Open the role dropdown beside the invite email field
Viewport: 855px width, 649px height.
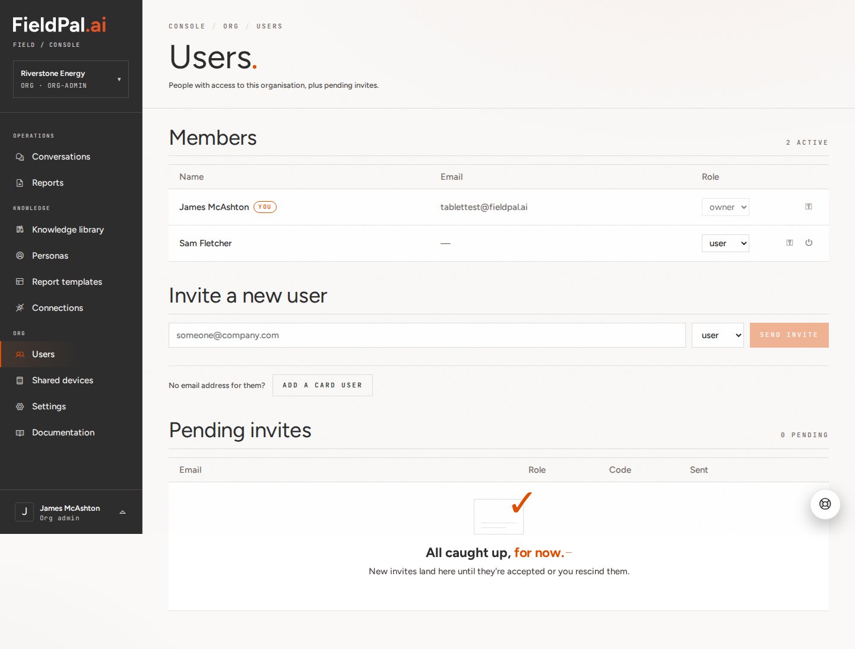(x=718, y=335)
